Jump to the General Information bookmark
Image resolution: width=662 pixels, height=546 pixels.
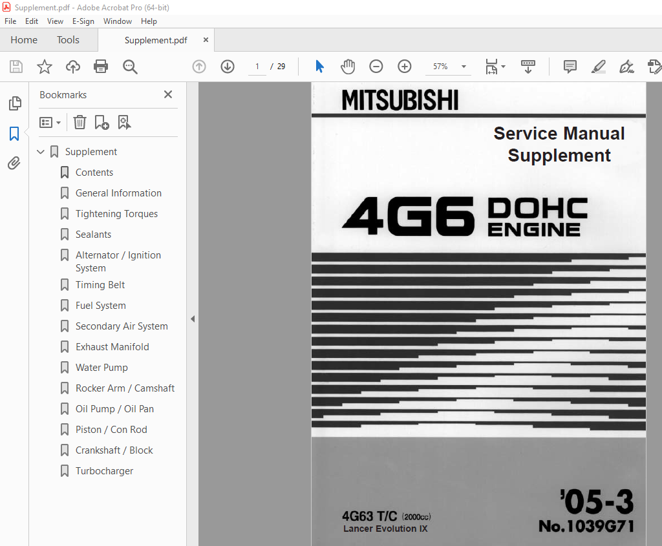(x=118, y=193)
